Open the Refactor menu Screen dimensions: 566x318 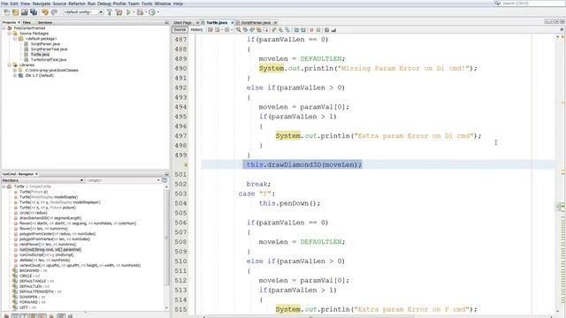pyautogui.click(x=77, y=4)
